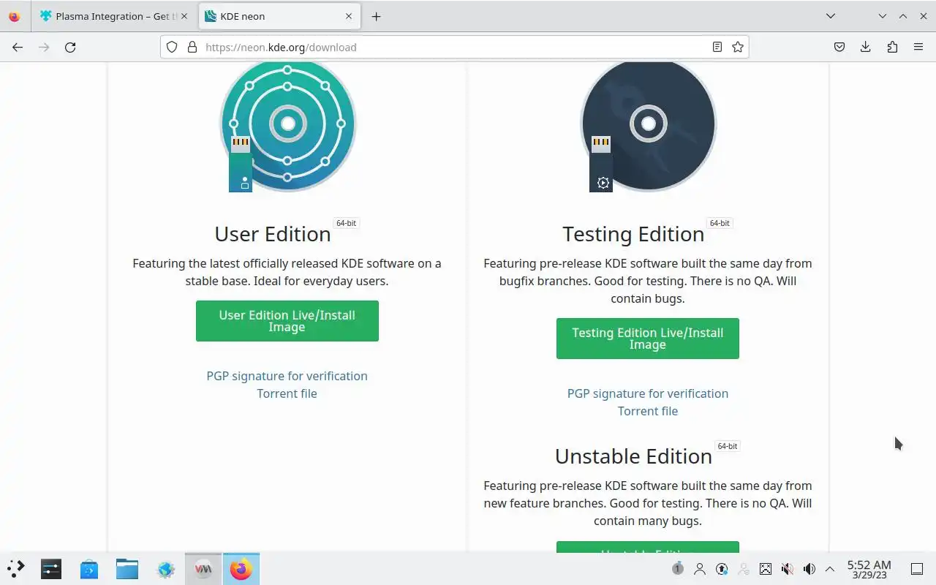Expand the list all tabs dropdown

(x=831, y=16)
